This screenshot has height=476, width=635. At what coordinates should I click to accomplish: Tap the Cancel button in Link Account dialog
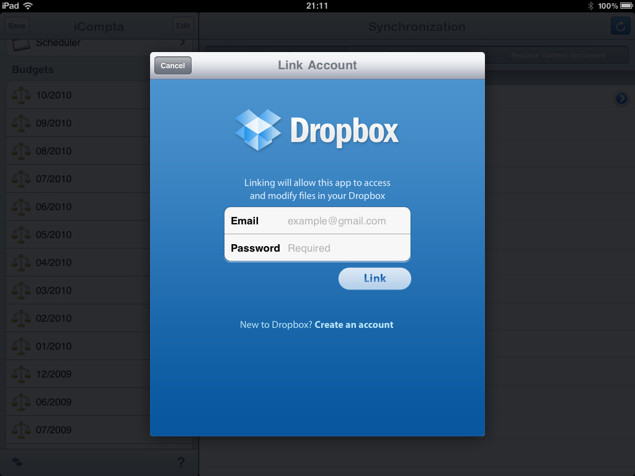(173, 66)
